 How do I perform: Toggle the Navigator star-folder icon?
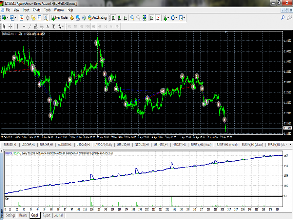point(33,18)
